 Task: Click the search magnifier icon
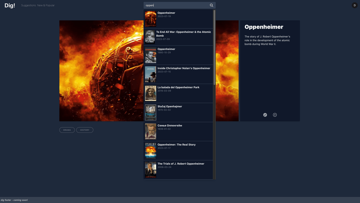point(211,5)
